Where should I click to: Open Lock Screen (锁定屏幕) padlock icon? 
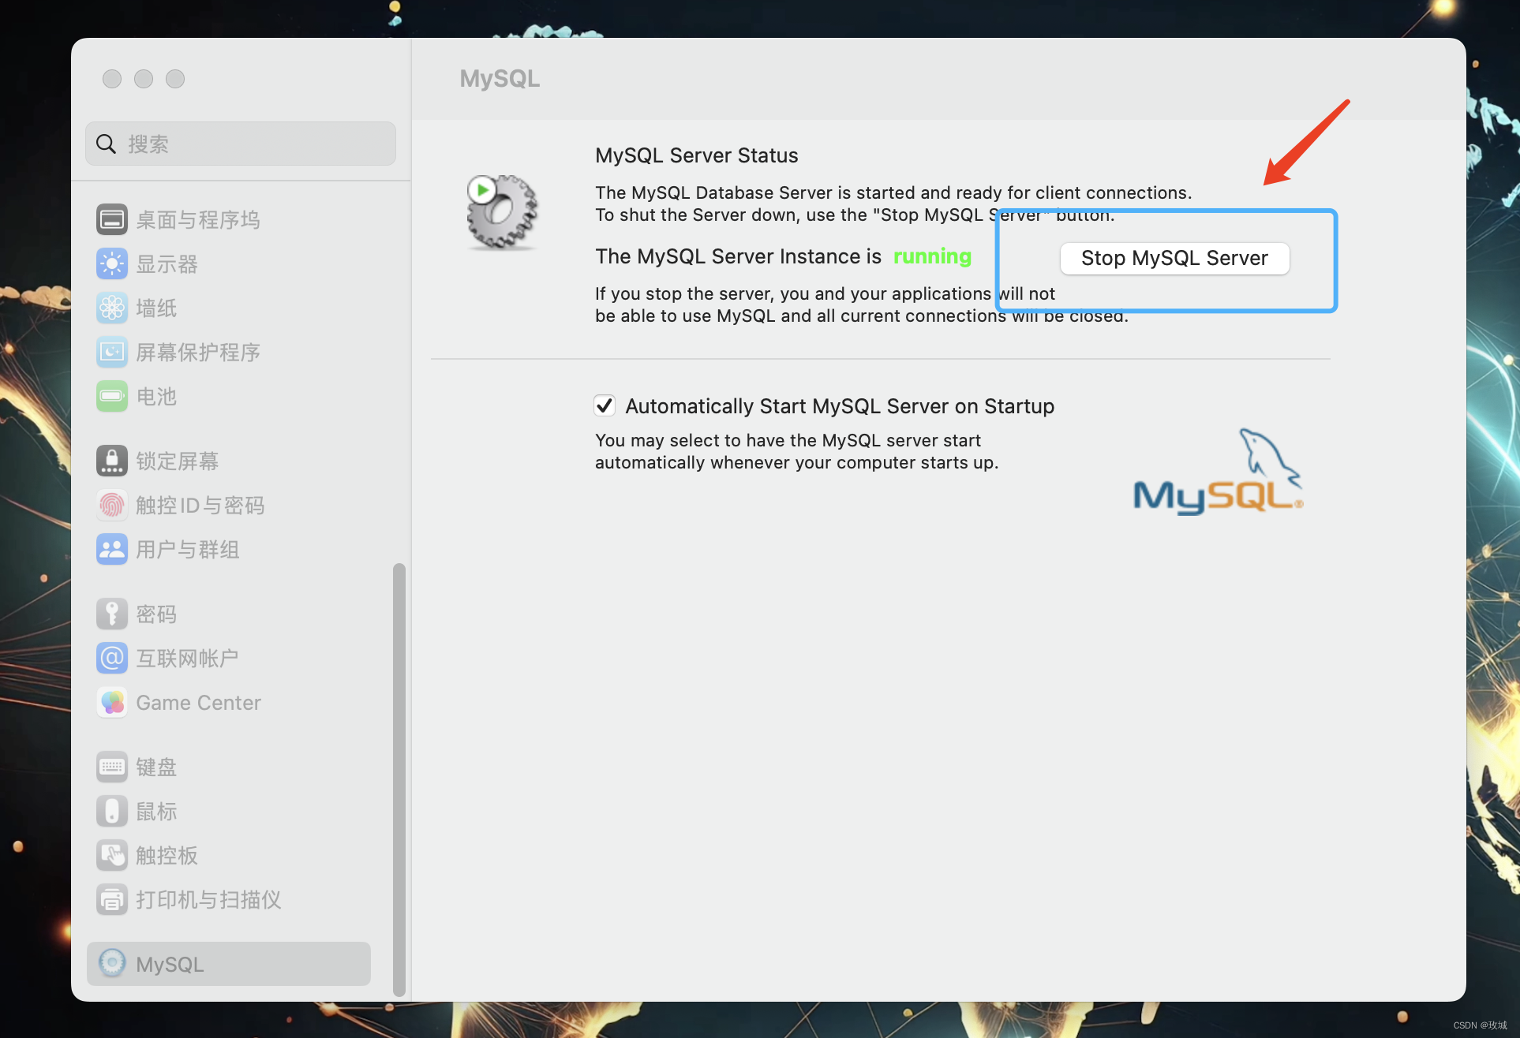111,461
